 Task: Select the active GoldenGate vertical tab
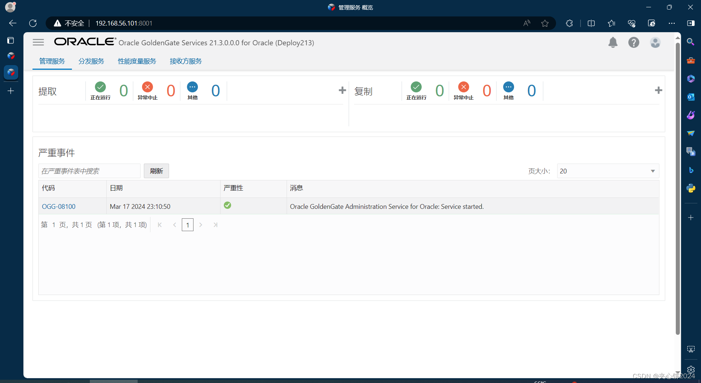(x=11, y=72)
